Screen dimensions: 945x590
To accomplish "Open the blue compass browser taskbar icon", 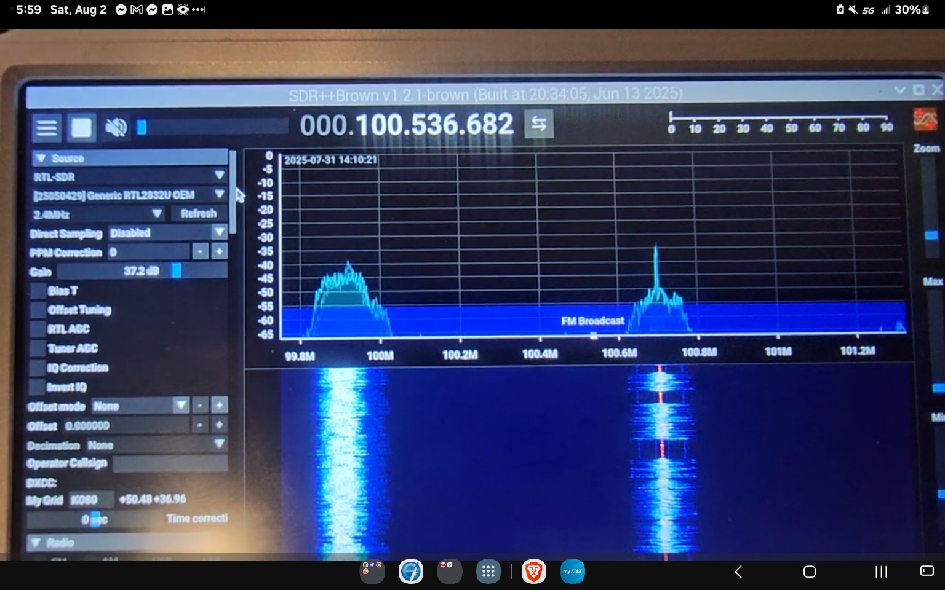I will (x=411, y=572).
